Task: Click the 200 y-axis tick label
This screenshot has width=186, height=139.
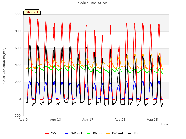Action: 18,82
